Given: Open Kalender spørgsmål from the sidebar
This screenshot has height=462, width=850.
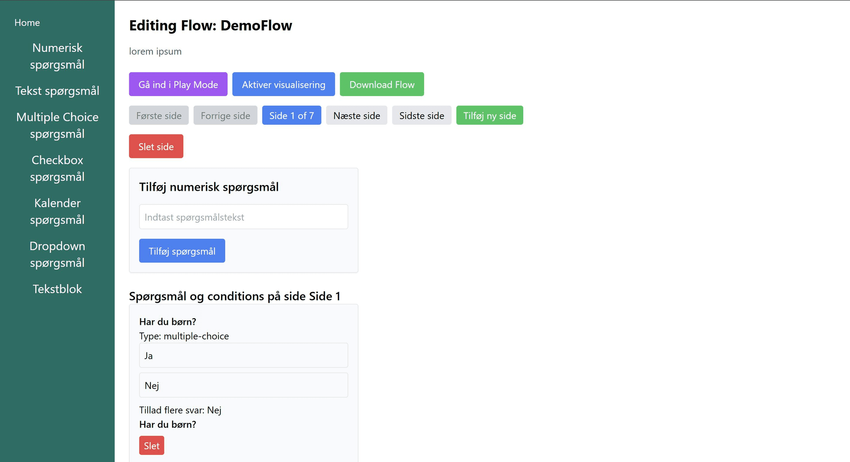Looking at the screenshot, I should click(57, 211).
